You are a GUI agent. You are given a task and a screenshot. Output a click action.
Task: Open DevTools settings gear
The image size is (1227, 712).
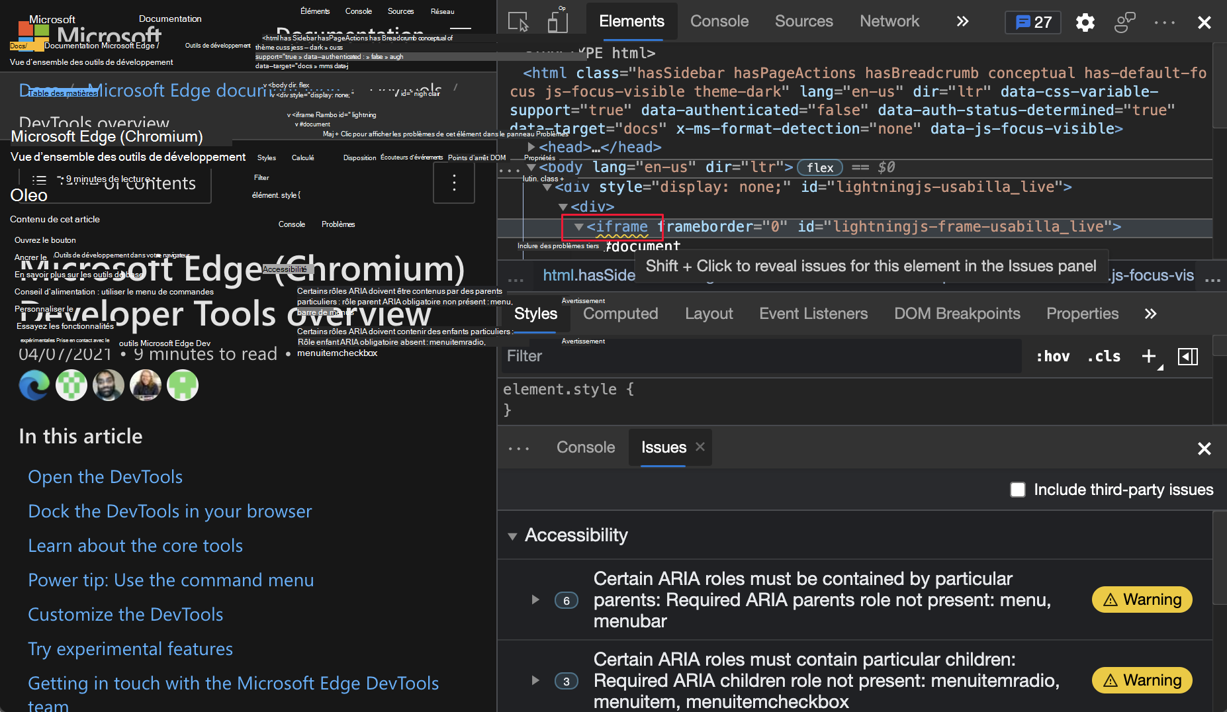click(x=1085, y=22)
